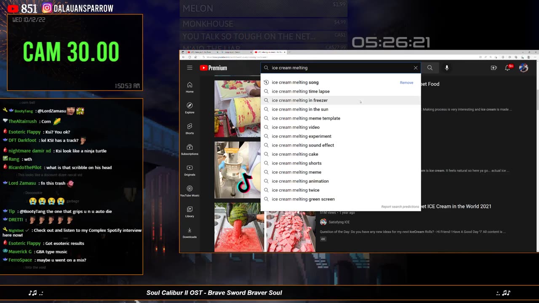Click the 4K badge under the video
Viewport: 539px width, 303px height.
pos(323,239)
